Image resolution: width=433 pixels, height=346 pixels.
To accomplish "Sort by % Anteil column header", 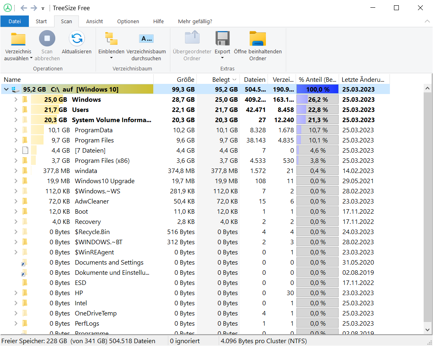I will pyautogui.click(x=317, y=80).
